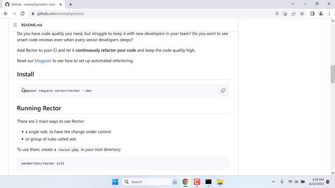The image size is (335, 188).
Task: Go back to the previous page
Action: [x=6, y=14]
